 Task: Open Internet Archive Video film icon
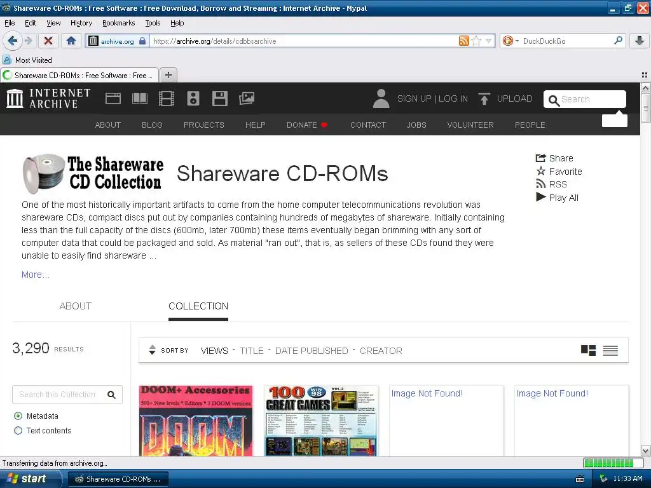[x=167, y=98]
